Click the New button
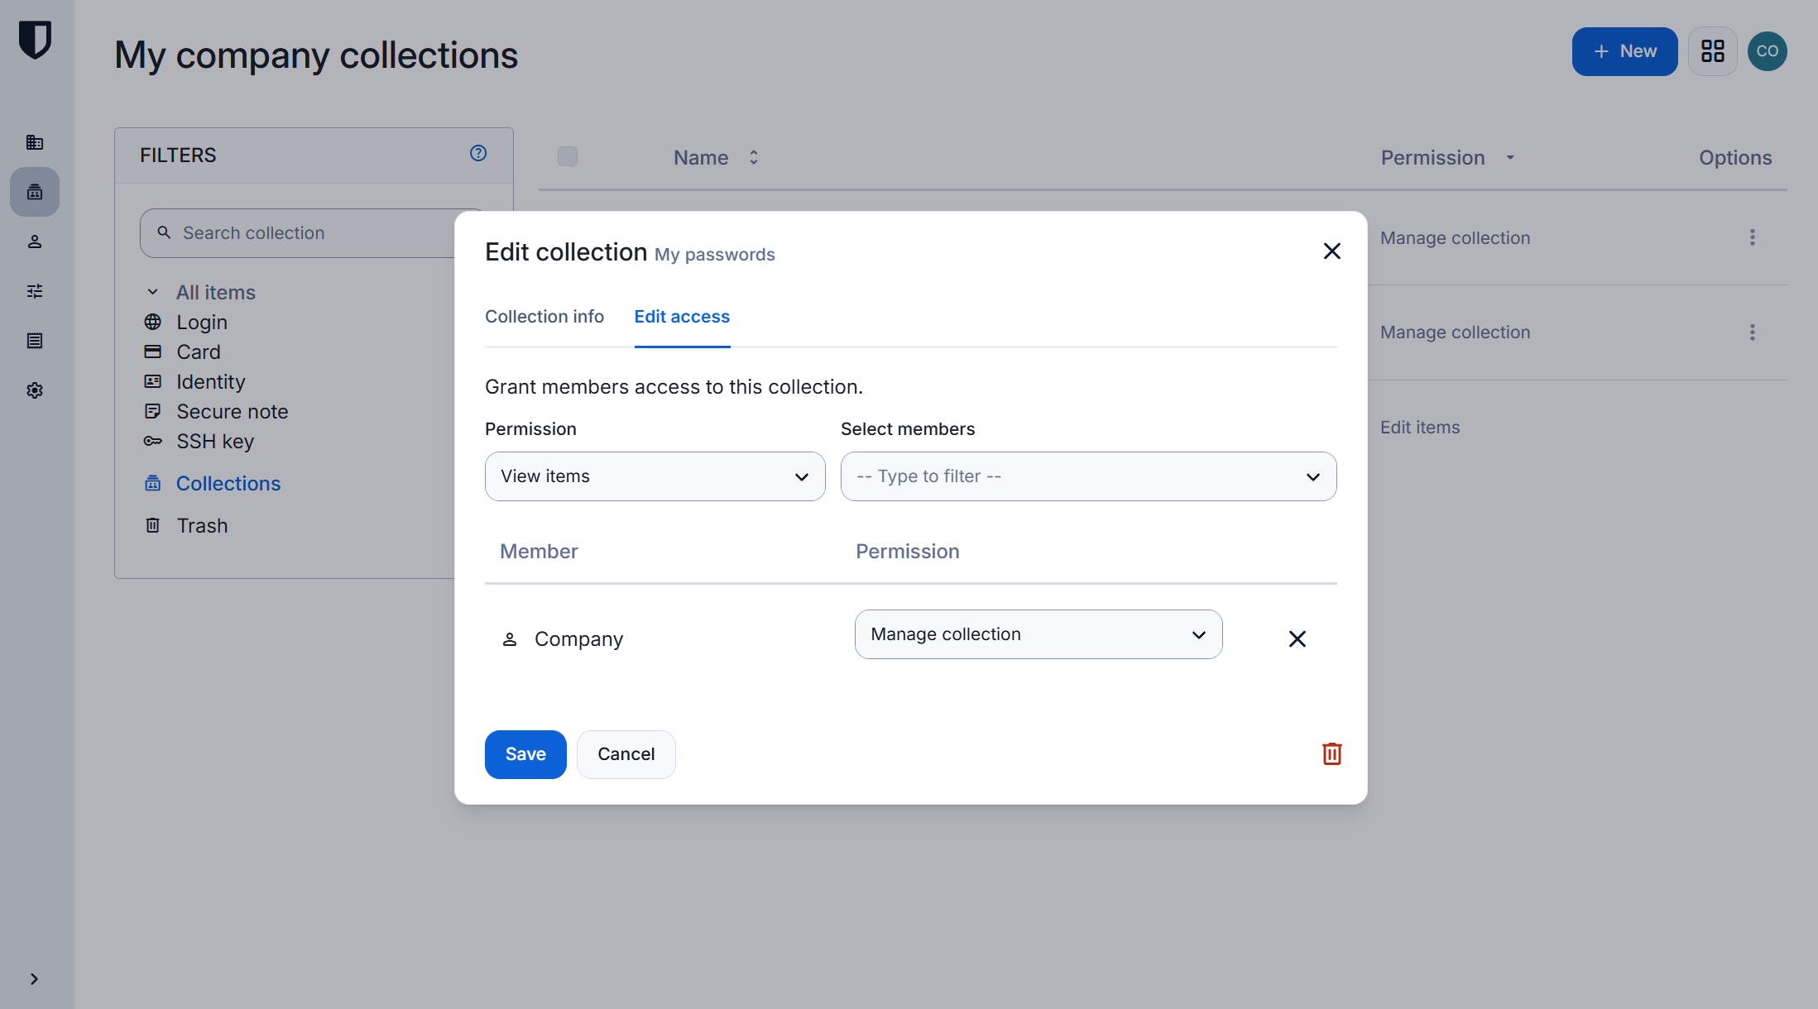 point(1624,51)
